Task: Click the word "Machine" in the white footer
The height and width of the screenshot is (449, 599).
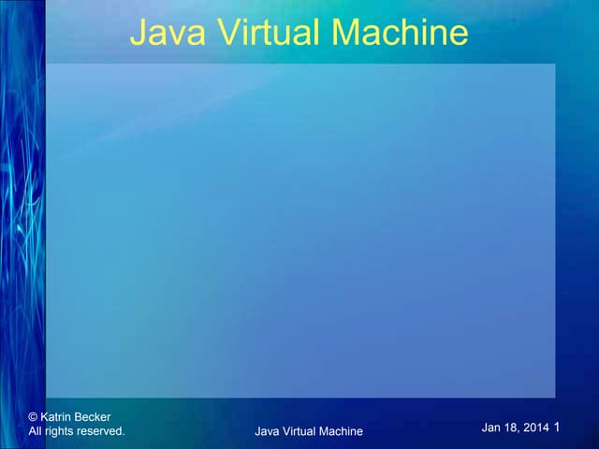Action: tap(341, 431)
